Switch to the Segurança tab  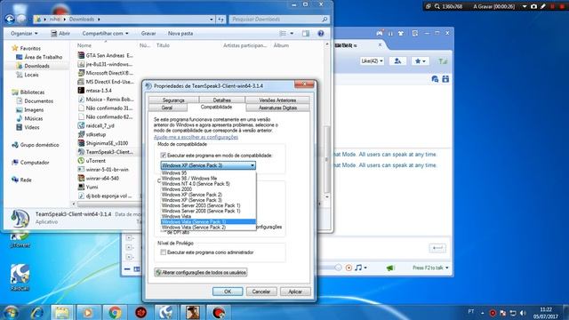tap(173, 100)
